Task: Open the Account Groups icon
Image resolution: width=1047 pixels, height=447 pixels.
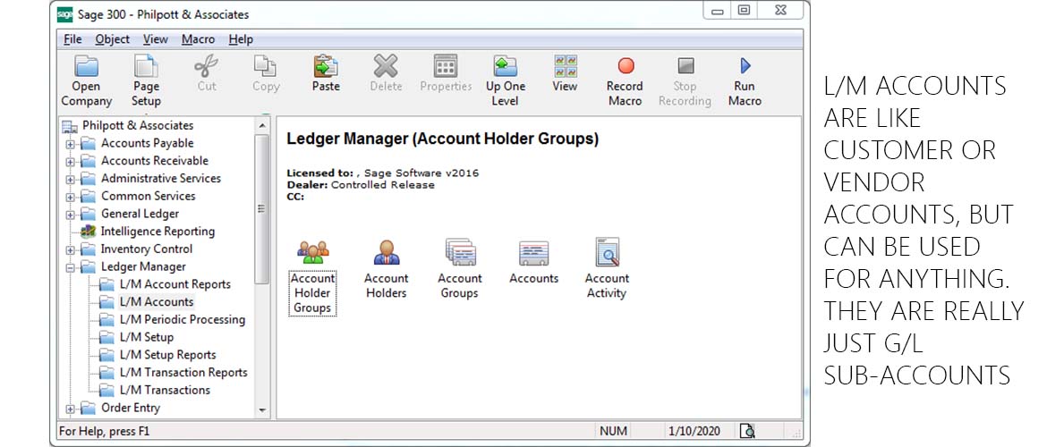Action: pos(460,252)
